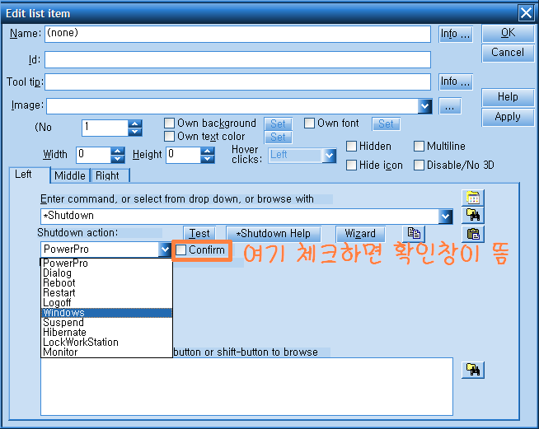Click the clipboard paste icon right of Wizard
The image size is (539, 429).
click(473, 234)
